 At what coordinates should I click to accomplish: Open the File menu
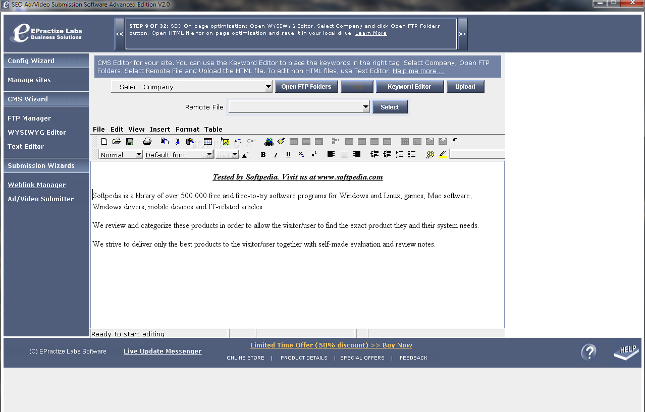[99, 130]
